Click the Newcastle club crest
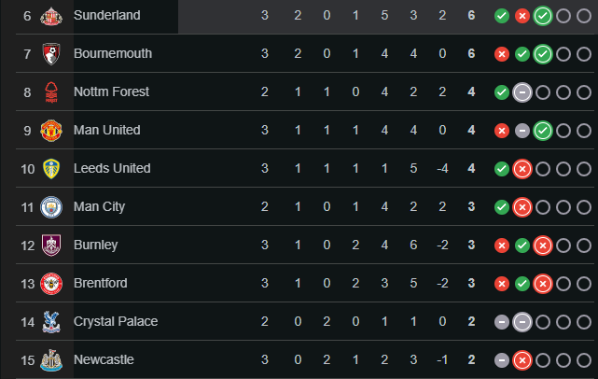Image resolution: width=598 pixels, height=379 pixels. point(51,360)
